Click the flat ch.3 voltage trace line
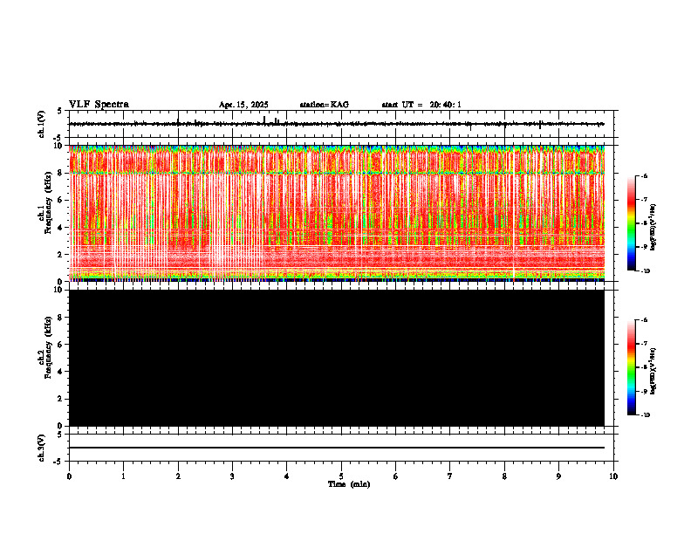The height and width of the screenshot is (534, 691). [x=337, y=448]
